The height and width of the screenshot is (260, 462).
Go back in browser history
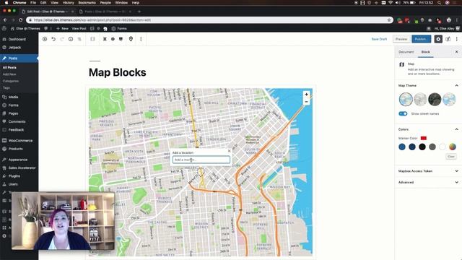pyautogui.click(x=5, y=20)
